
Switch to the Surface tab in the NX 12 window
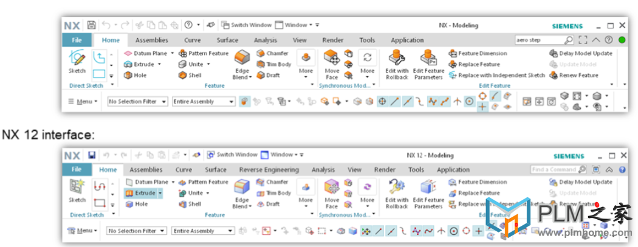(x=216, y=170)
